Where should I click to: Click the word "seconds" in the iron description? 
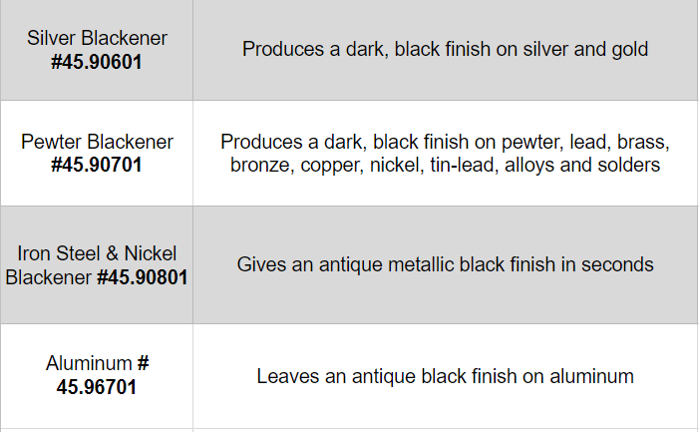pos(619,264)
